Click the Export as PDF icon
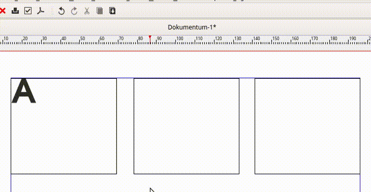Image resolution: width=371 pixels, height=192 pixels. pyautogui.click(x=40, y=11)
